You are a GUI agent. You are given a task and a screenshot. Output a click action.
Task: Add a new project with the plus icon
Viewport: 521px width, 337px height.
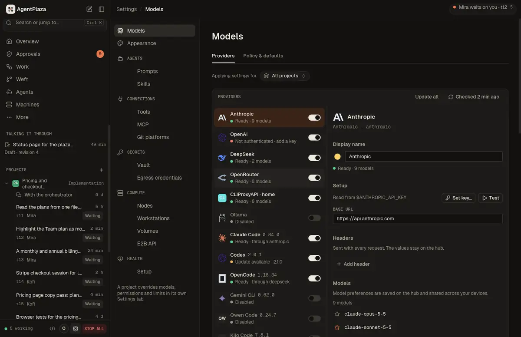coord(102,170)
